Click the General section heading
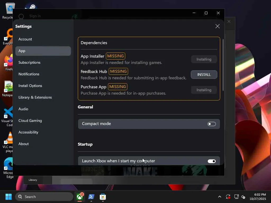Screen dimensions: 271x203 [x=85, y=107]
